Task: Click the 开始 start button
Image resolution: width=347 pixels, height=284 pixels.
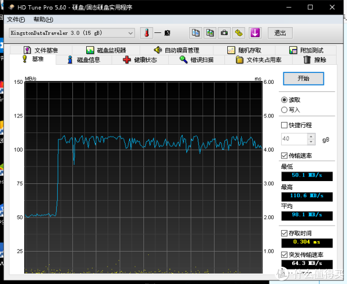Action: 304,78
